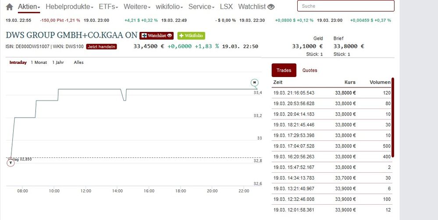Click the eye icon next to Watchlist menu
This screenshot has width=438, height=220.
click(x=271, y=7)
